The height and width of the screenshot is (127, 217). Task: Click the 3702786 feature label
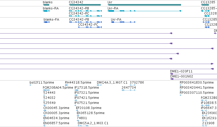tap(137, 83)
